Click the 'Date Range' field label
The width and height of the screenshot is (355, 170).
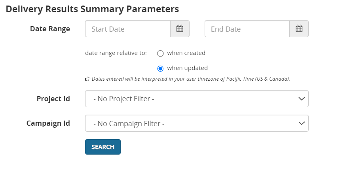[x=50, y=29]
